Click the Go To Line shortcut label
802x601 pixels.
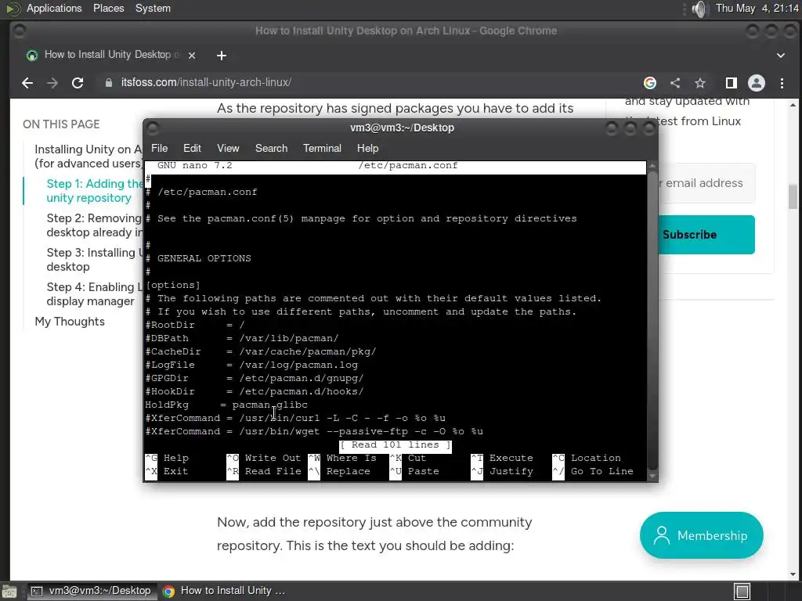click(602, 471)
